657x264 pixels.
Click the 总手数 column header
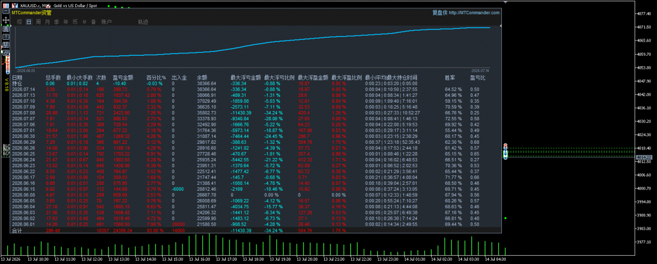(53, 78)
